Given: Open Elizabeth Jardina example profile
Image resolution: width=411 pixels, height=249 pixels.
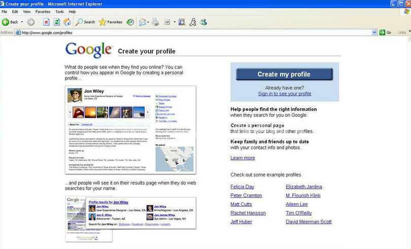Looking at the screenshot, I should (304, 187).
